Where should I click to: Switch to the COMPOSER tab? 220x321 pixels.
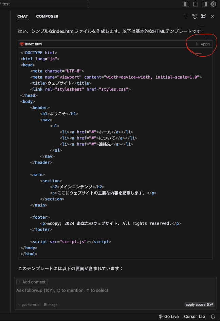pos(47,16)
